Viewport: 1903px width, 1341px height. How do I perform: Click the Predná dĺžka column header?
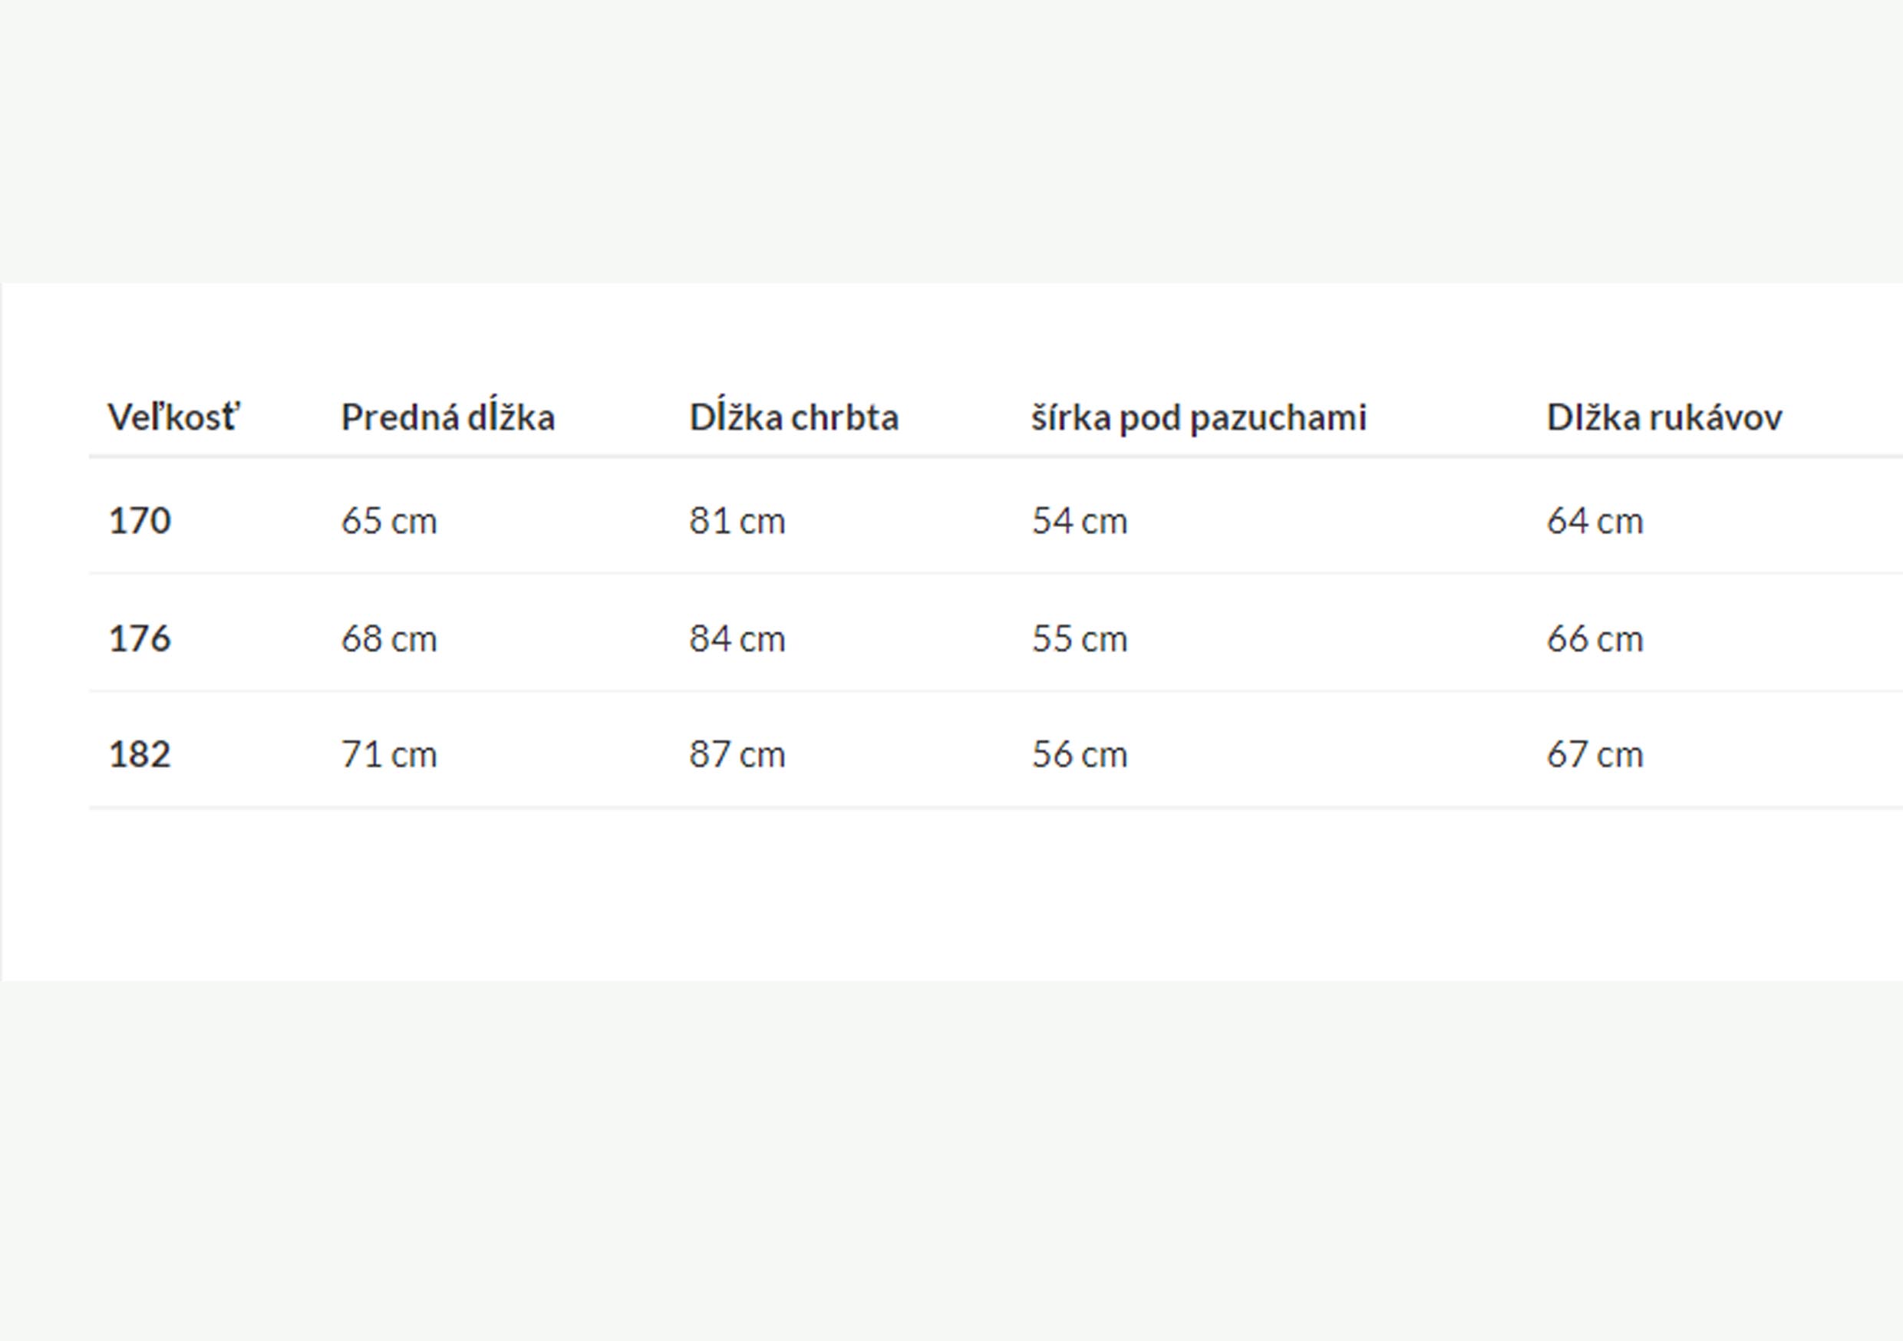click(x=447, y=417)
